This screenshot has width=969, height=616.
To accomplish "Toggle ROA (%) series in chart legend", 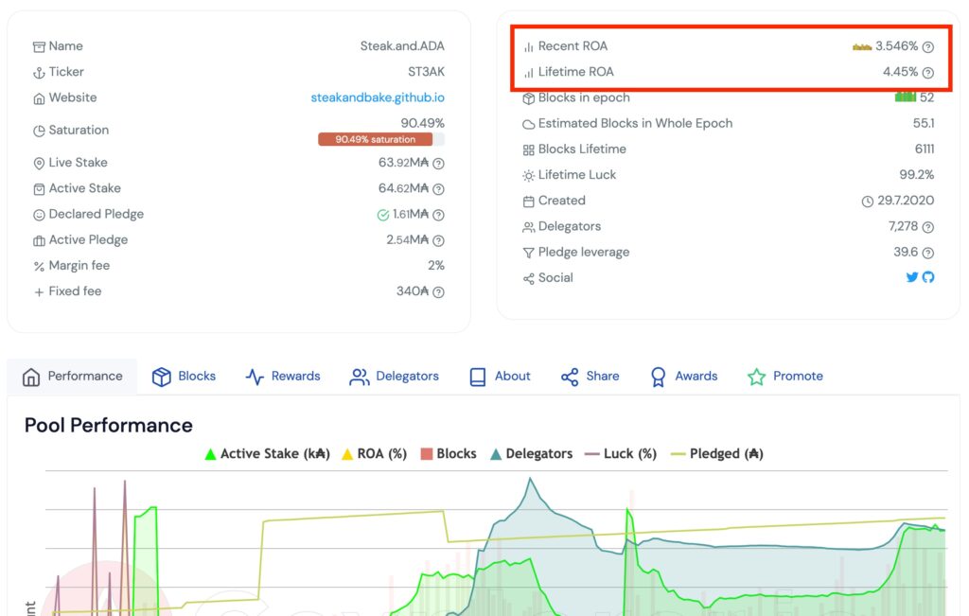I will (x=374, y=454).
